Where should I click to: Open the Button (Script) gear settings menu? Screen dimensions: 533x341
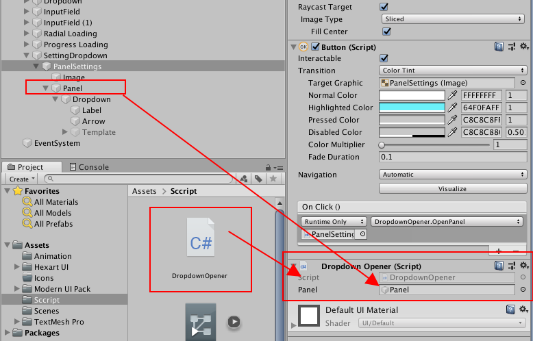(x=524, y=47)
